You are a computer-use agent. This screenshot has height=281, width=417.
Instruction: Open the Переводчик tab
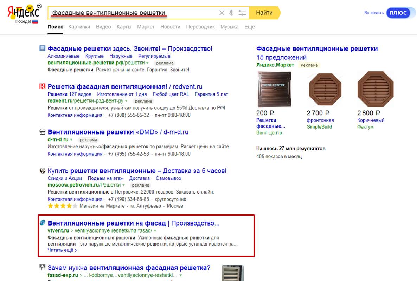coord(200,27)
